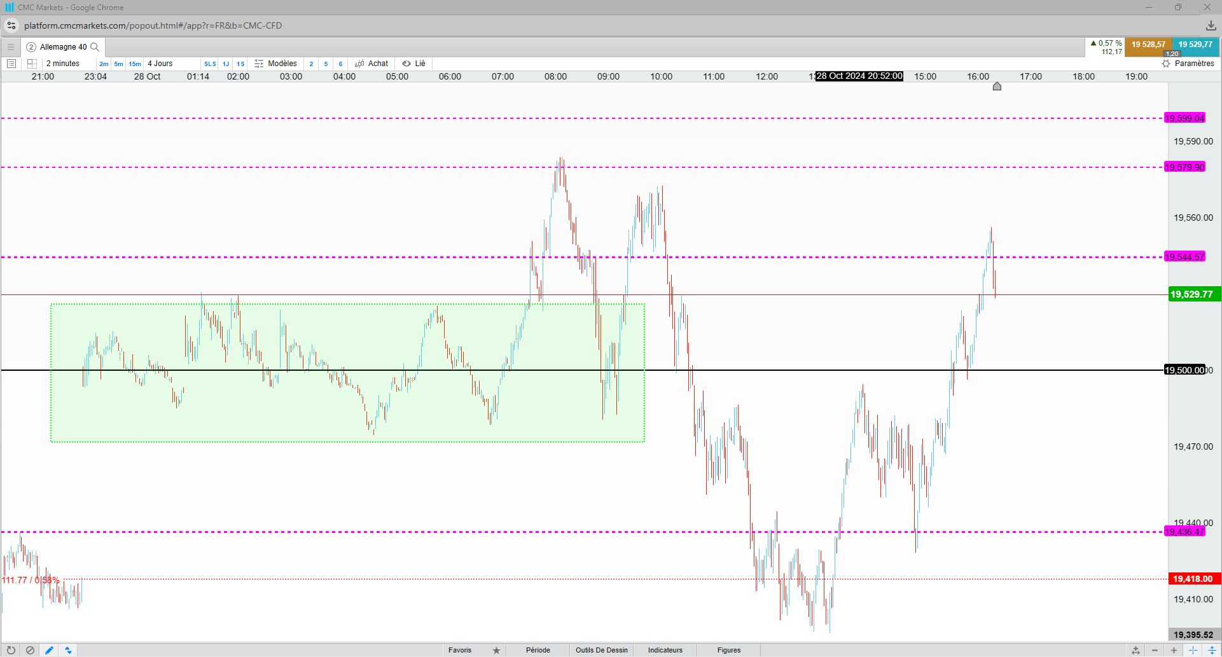Click the address bar URL
The height and width of the screenshot is (657, 1222).
tap(153, 25)
